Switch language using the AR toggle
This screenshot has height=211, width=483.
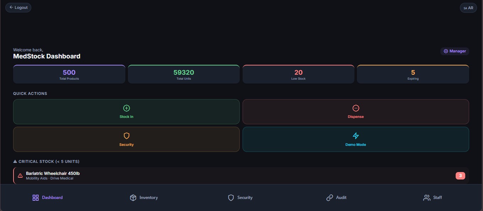(x=468, y=8)
